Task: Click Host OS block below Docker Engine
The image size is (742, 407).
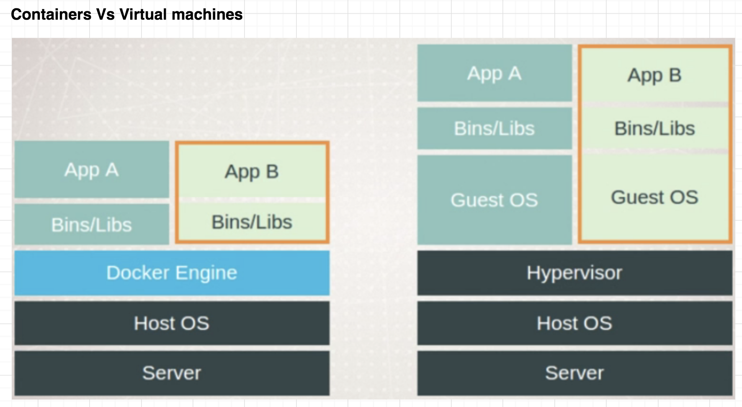Action: (172, 323)
